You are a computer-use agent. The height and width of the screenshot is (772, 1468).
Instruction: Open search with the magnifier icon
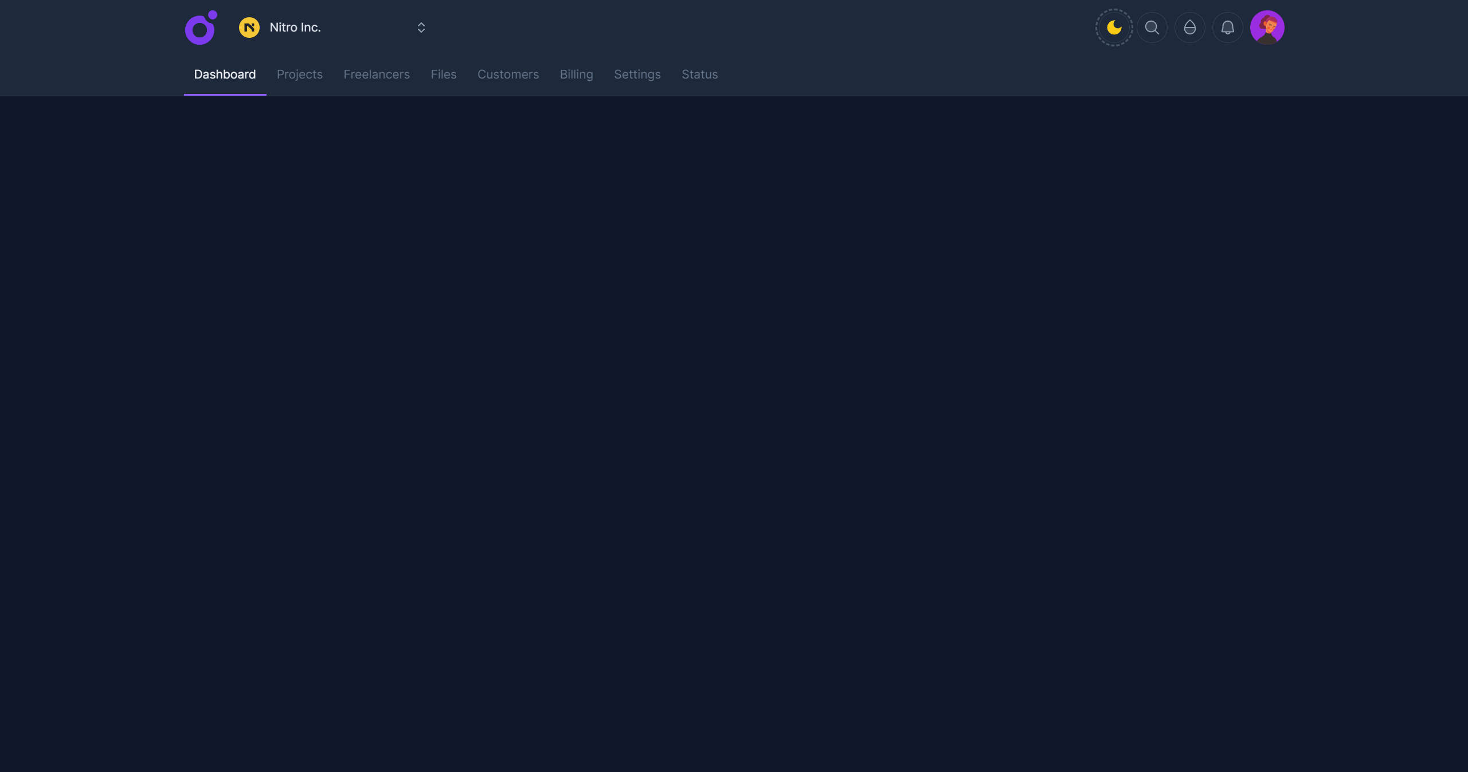[1152, 28]
